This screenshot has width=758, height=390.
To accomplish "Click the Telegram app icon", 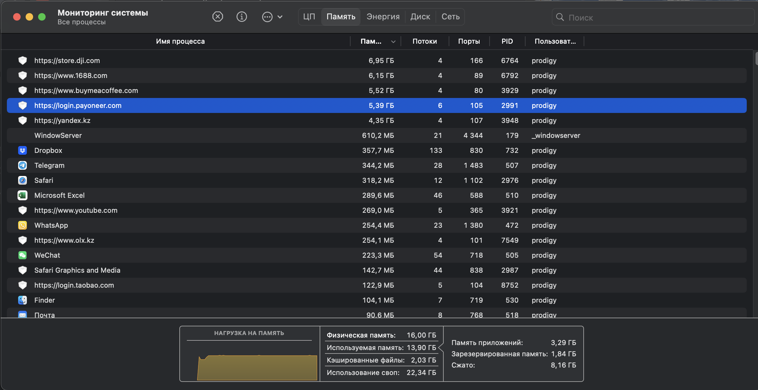I will (x=22, y=165).
